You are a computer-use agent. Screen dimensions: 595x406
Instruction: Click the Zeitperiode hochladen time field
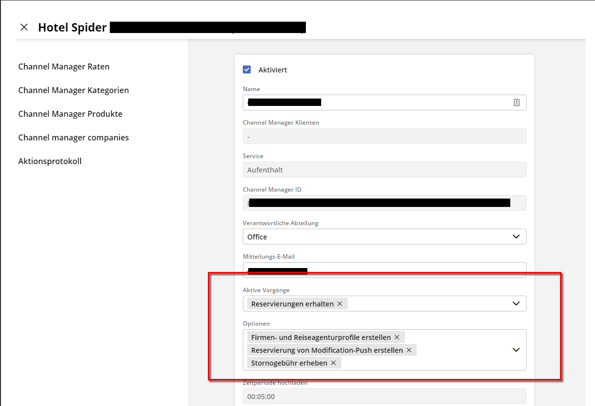(384, 396)
